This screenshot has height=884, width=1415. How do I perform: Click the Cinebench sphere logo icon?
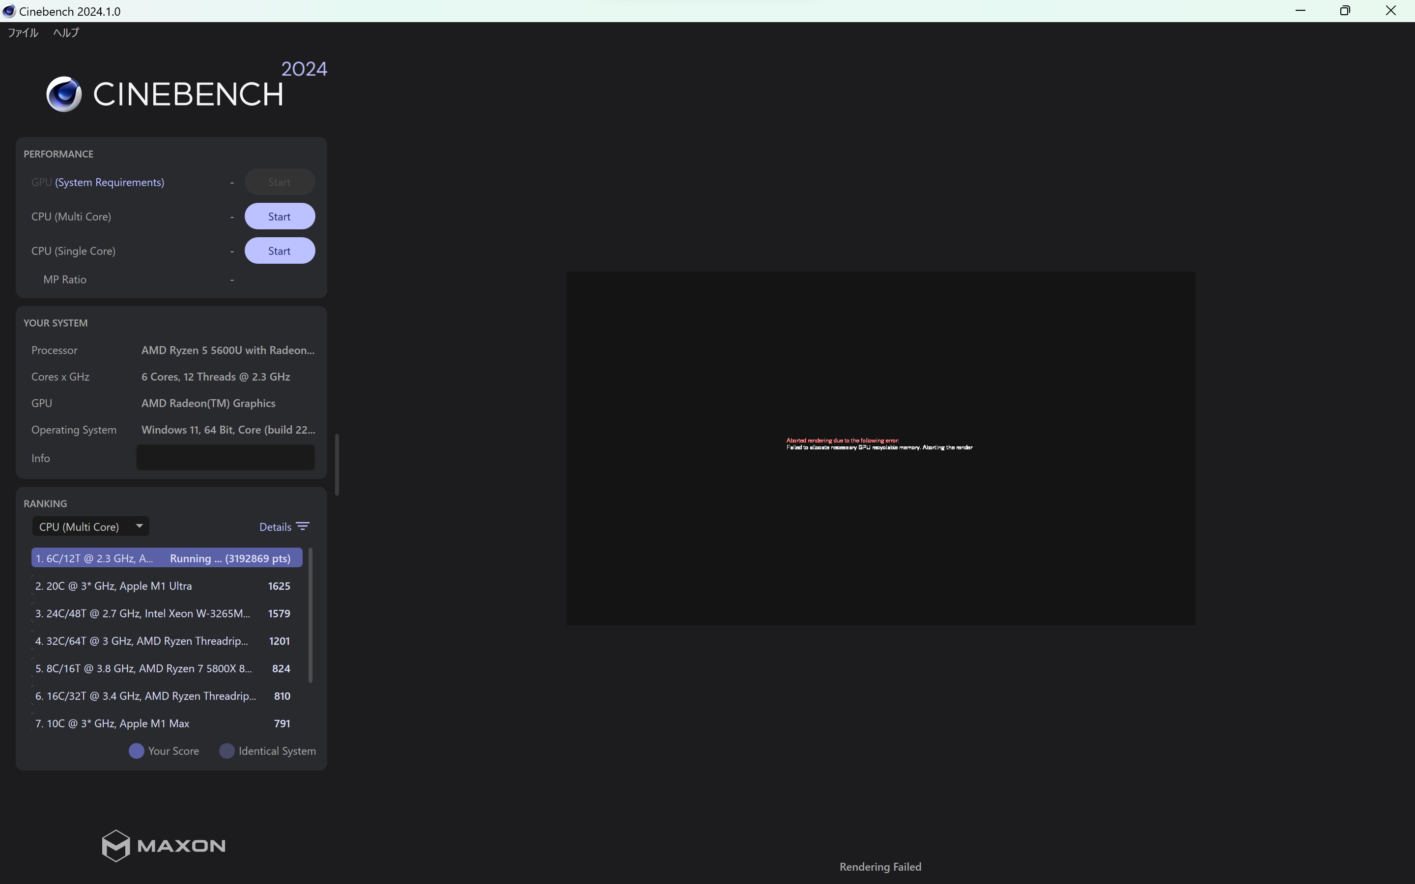64,93
